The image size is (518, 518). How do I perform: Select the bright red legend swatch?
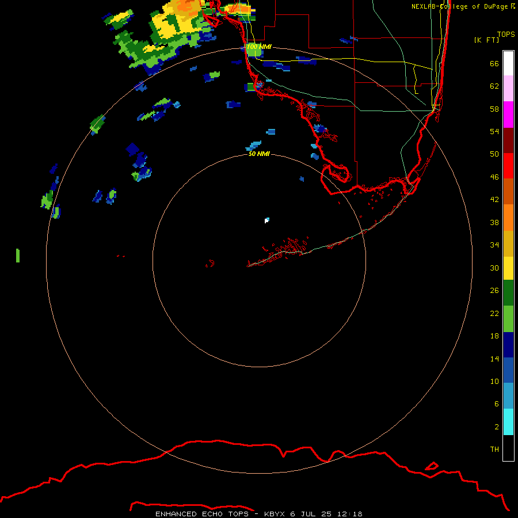(508, 166)
